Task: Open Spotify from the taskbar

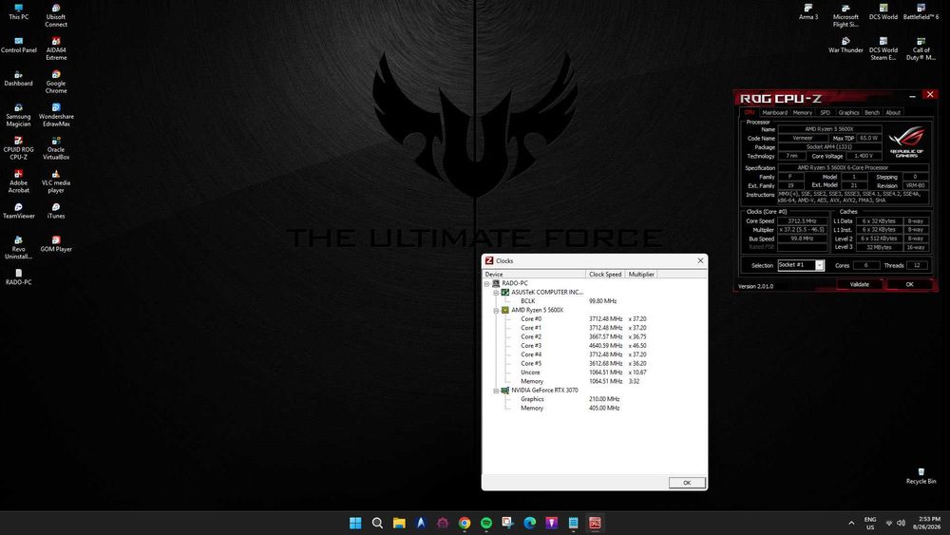Action: coord(485,523)
